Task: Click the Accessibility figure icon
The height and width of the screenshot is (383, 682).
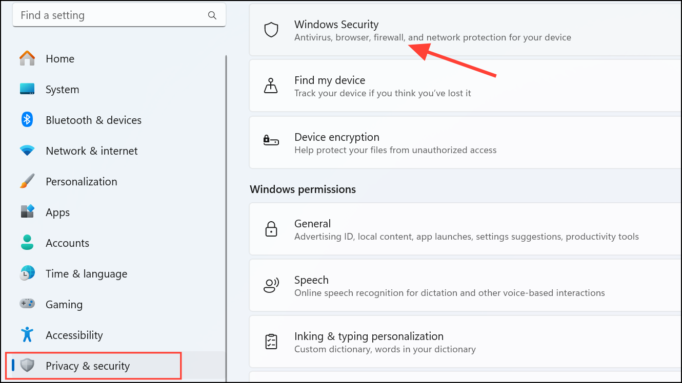Action: point(27,335)
